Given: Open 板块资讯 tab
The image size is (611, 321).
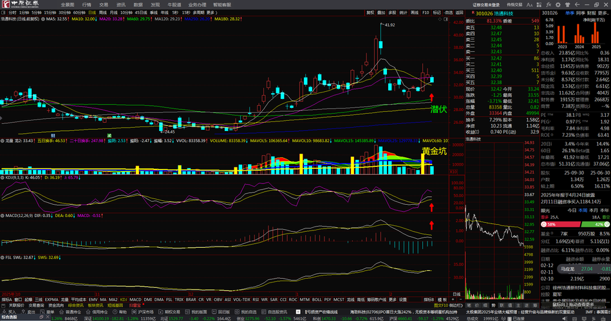Looking at the screenshot, I should 95,306.
